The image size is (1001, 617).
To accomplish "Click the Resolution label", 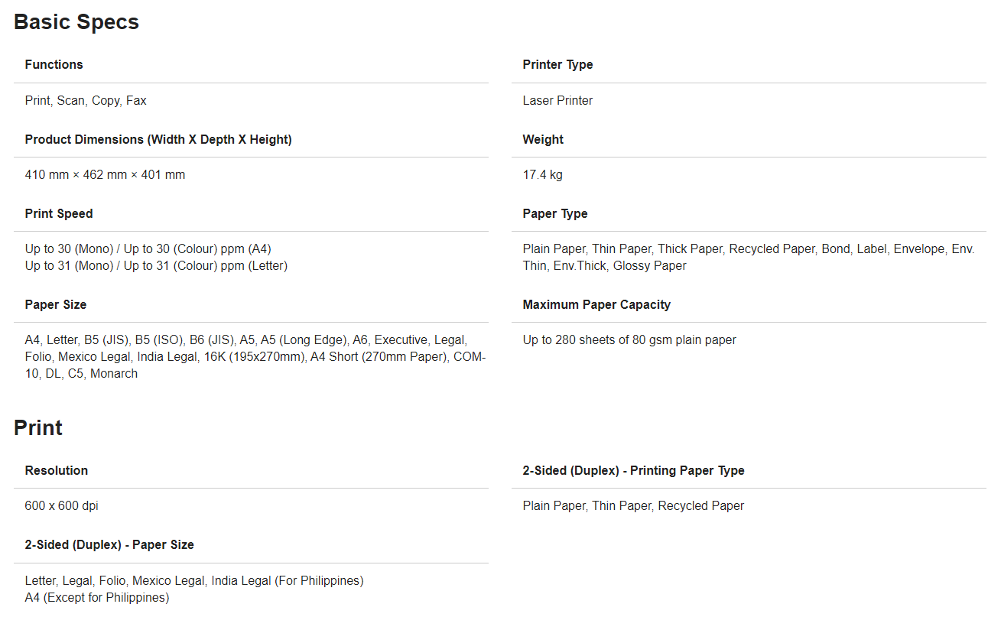I will coord(57,471).
